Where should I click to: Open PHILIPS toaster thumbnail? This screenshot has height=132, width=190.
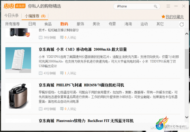pyautogui.click(x=18, y=96)
